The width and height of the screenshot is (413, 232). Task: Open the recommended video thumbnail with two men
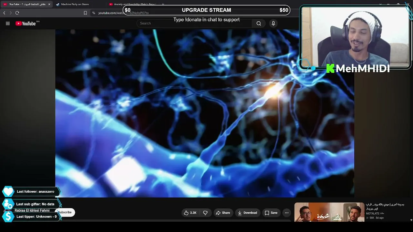pos(329,212)
